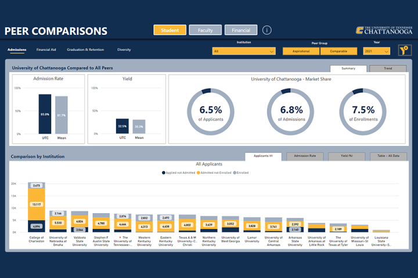Click the College of Charleston 13,117 segment
This screenshot has width=418, height=278.
coord(37,204)
